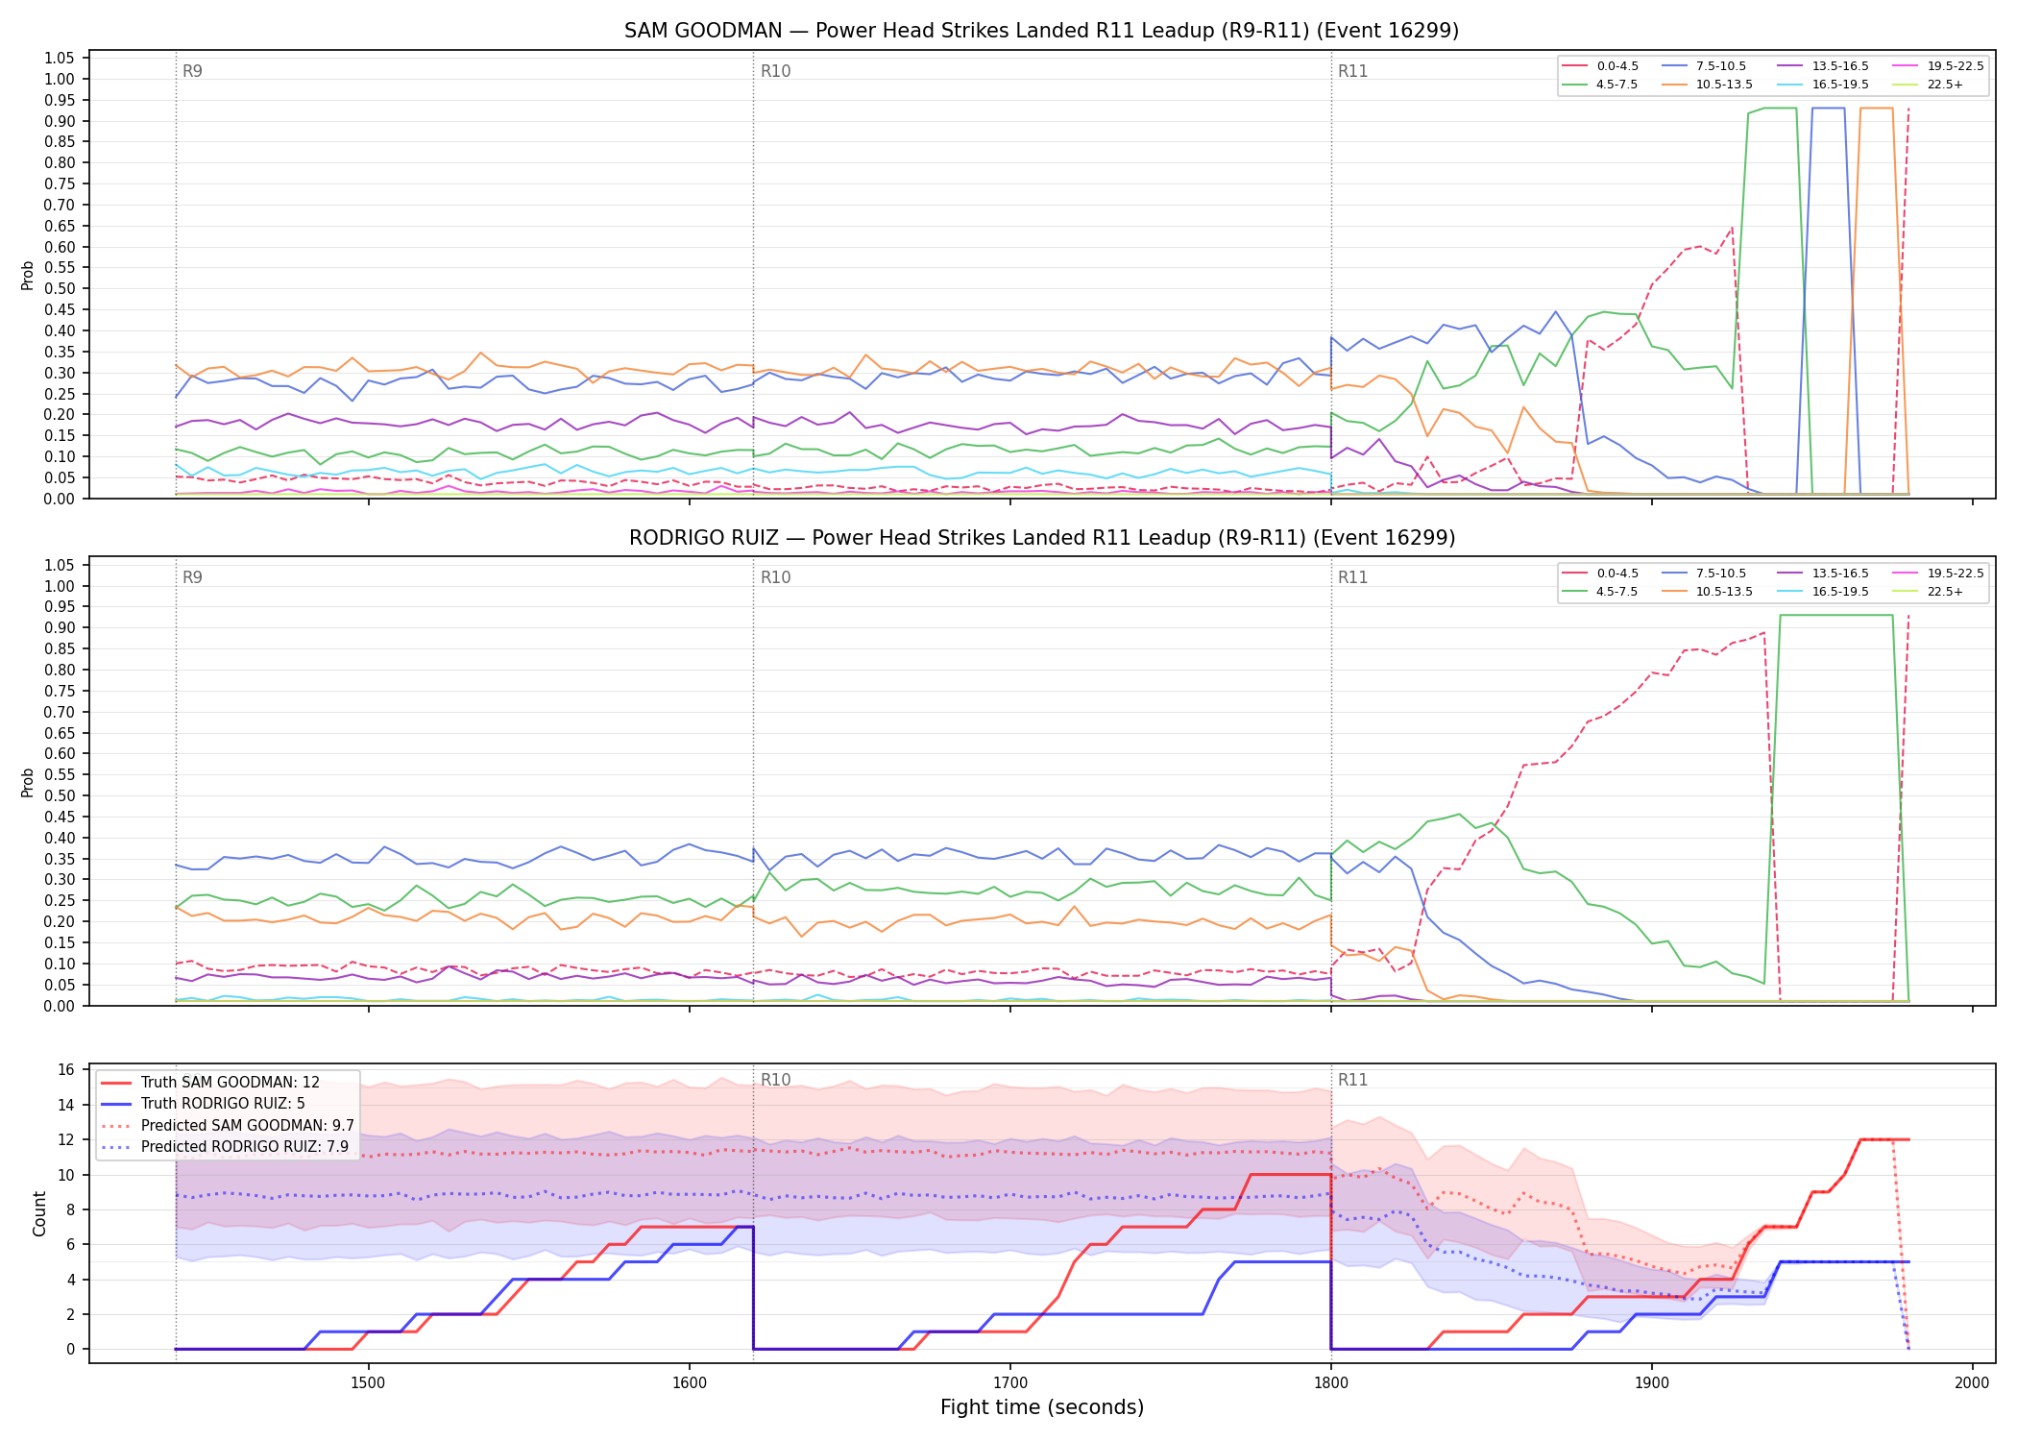The width and height of the screenshot is (2017, 1441).
Task: Select 10.5-13.5 label in Sam Goodman legend
Action: click(x=1724, y=85)
